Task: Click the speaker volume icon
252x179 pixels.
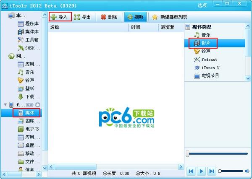Action: [x=247, y=171]
